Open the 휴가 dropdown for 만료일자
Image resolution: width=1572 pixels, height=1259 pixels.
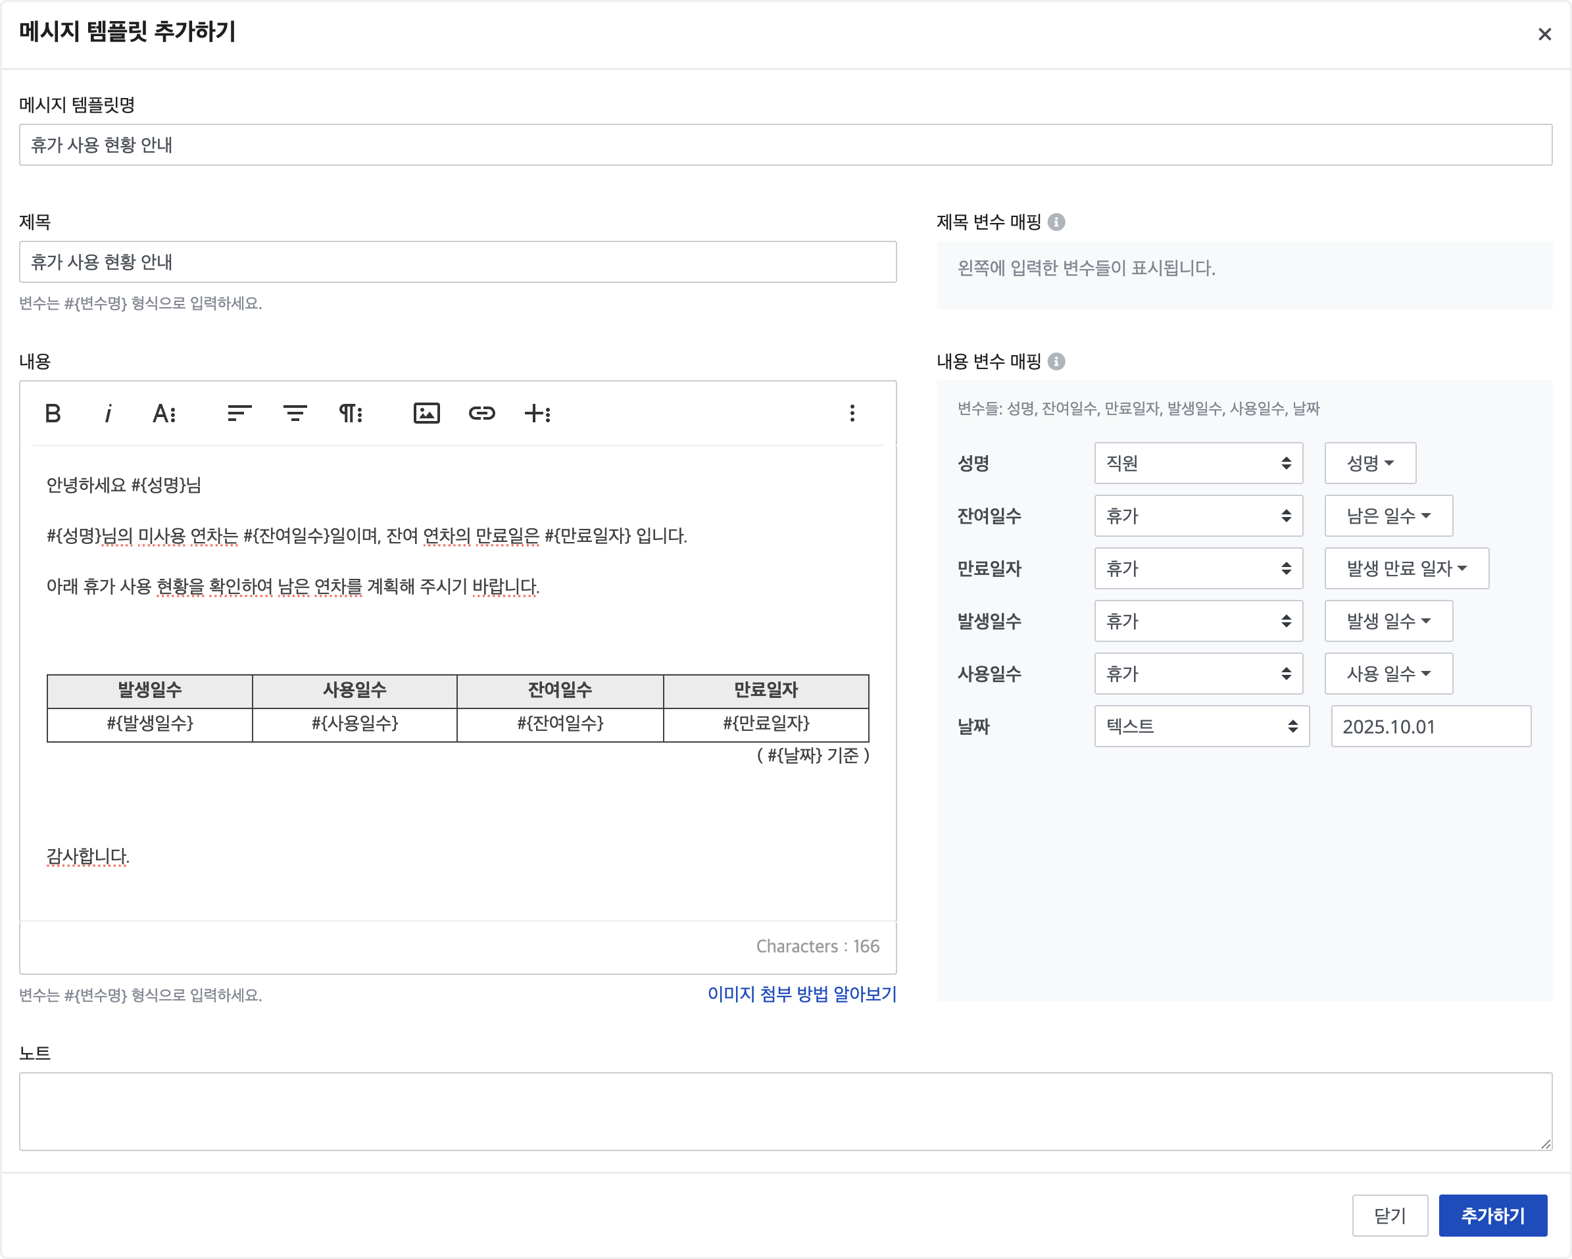pyautogui.click(x=1198, y=568)
